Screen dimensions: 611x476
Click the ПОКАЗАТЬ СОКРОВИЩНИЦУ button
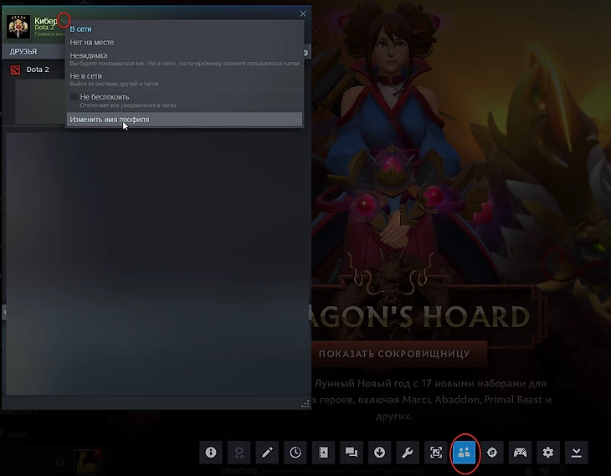pos(394,354)
